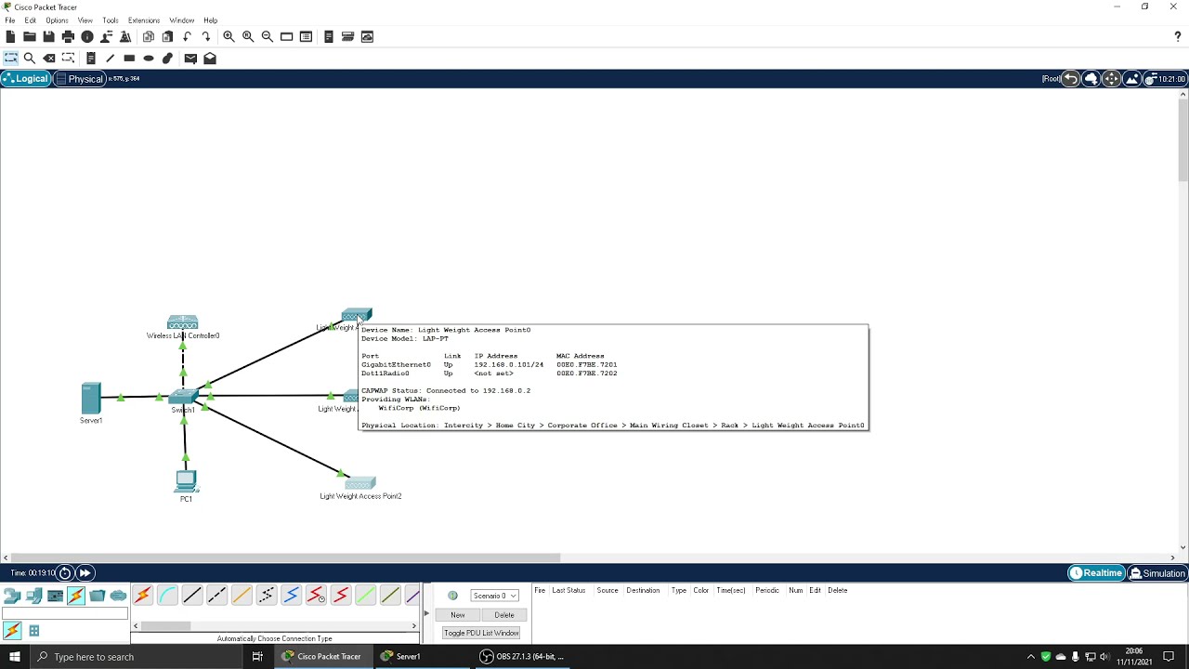The width and height of the screenshot is (1189, 669).
Task: Click Toggle PDU List Window button
Action: coord(481,633)
